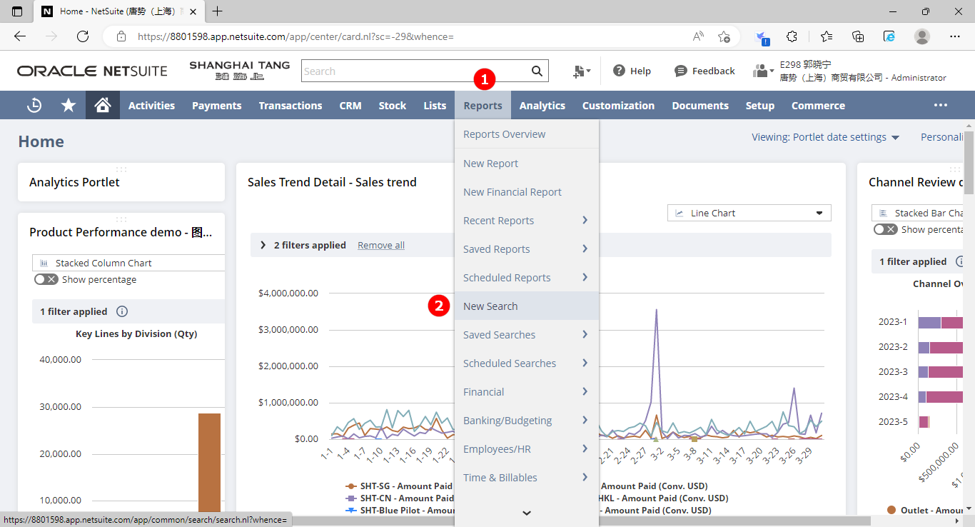Open the browser Extensions puzzle icon
The height and width of the screenshot is (527, 975).
coord(792,36)
